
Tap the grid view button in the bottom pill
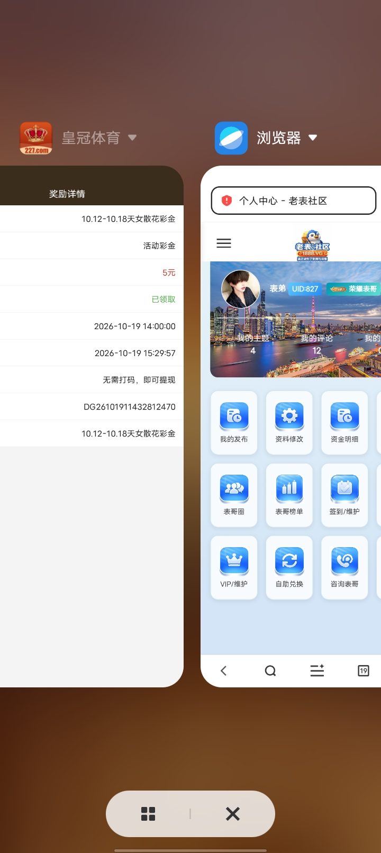coord(148,814)
